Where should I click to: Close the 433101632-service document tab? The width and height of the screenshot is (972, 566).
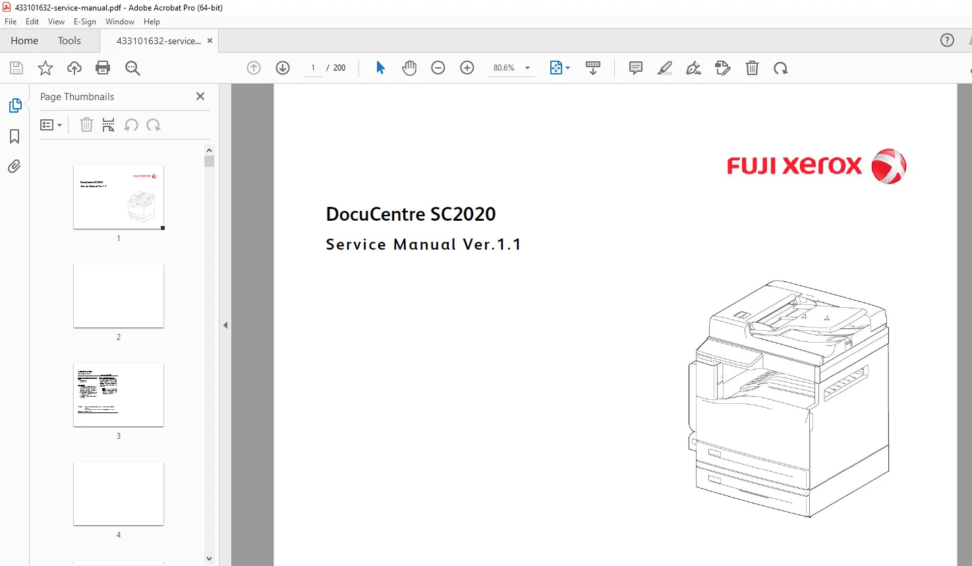coord(210,41)
